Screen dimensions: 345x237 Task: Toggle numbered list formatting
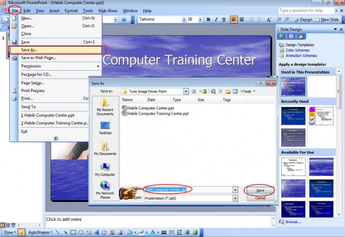click(251, 20)
